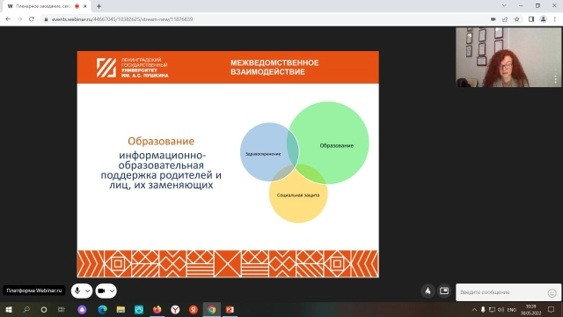
Task: Bookmark this page with the star icon
Action: coord(516,19)
